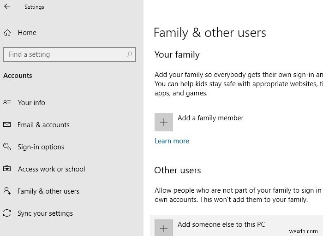
Task: Click the search magnifier icon
Action: coord(129,54)
